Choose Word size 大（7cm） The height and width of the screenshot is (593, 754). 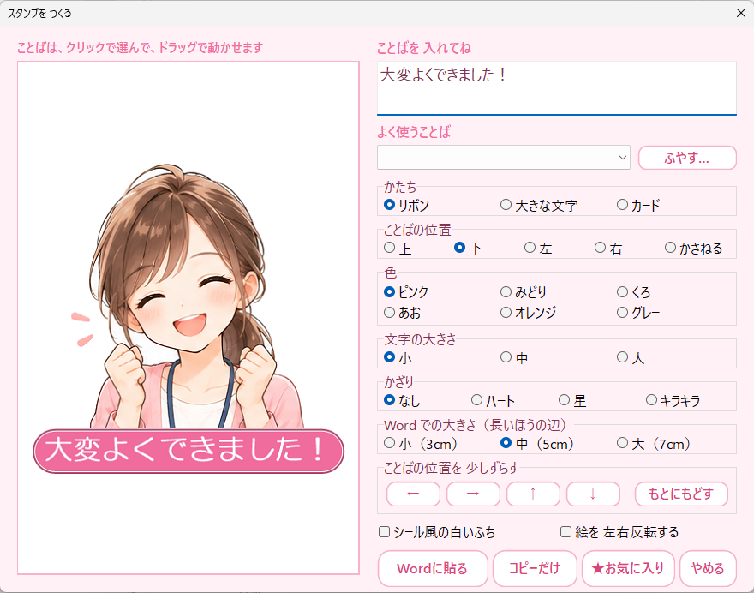tap(654, 443)
